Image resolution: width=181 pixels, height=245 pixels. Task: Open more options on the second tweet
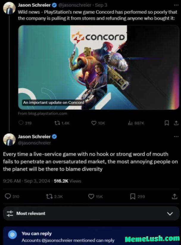point(176,136)
